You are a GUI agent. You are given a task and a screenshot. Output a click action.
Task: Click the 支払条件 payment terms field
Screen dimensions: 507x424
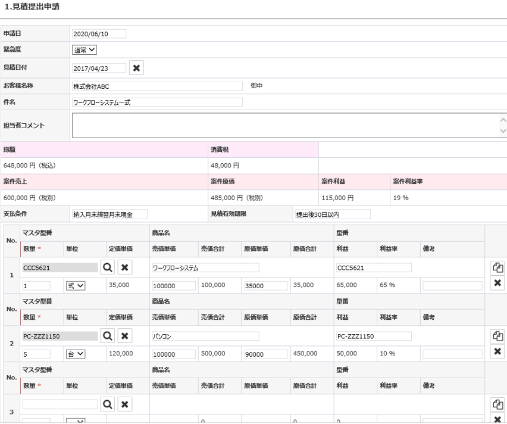tap(109, 214)
